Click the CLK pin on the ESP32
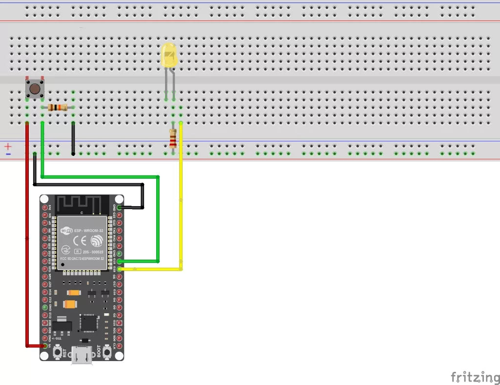This screenshot has height=385, width=500. coord(120,346)
